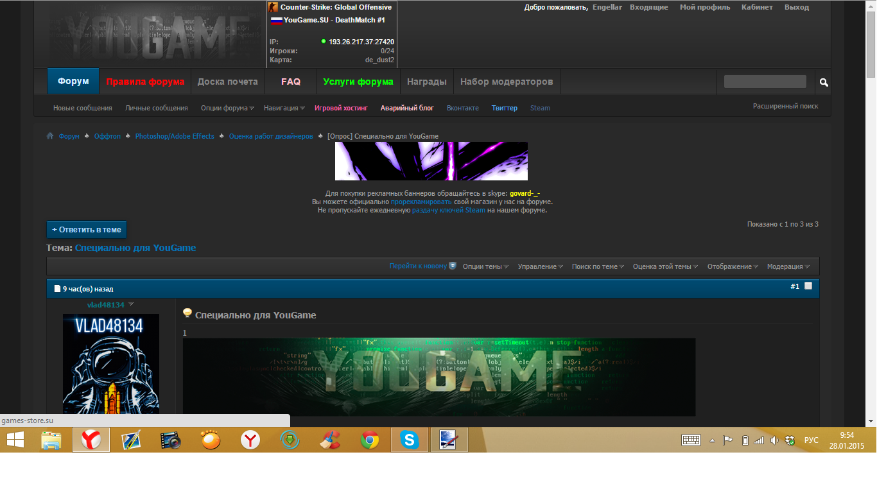
Task: Click the #1 post number link
Action: click(795, 286)
